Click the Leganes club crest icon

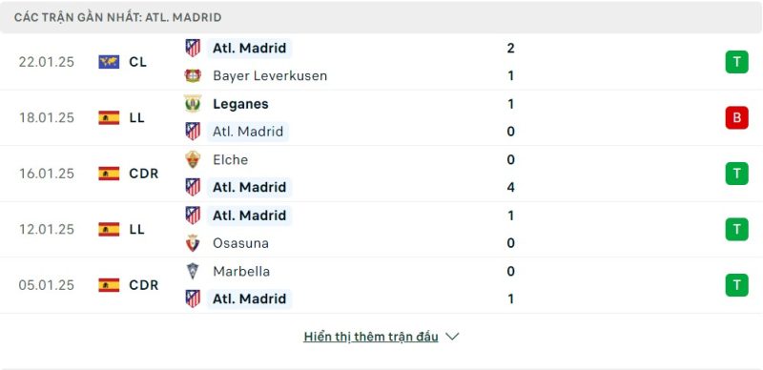193,104
